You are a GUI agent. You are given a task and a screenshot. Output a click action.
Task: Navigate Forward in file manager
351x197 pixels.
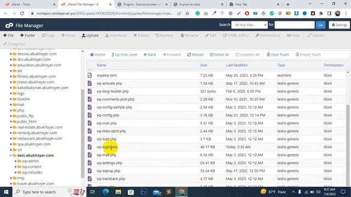(172, 55)
